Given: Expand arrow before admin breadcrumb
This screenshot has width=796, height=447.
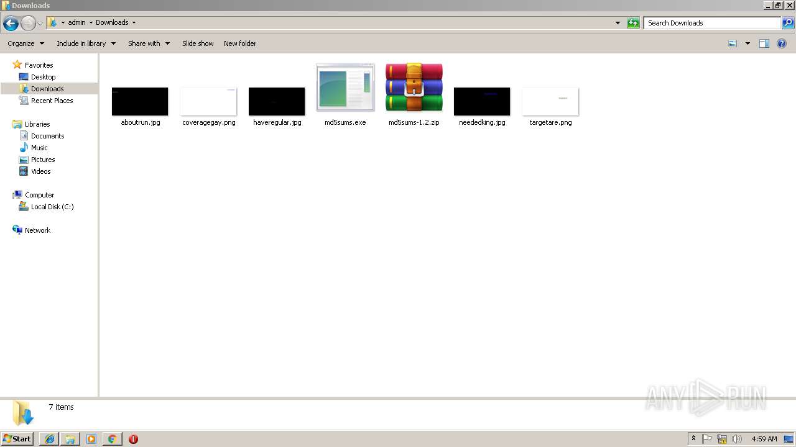Looking at the screenshot, I should 63,22.
